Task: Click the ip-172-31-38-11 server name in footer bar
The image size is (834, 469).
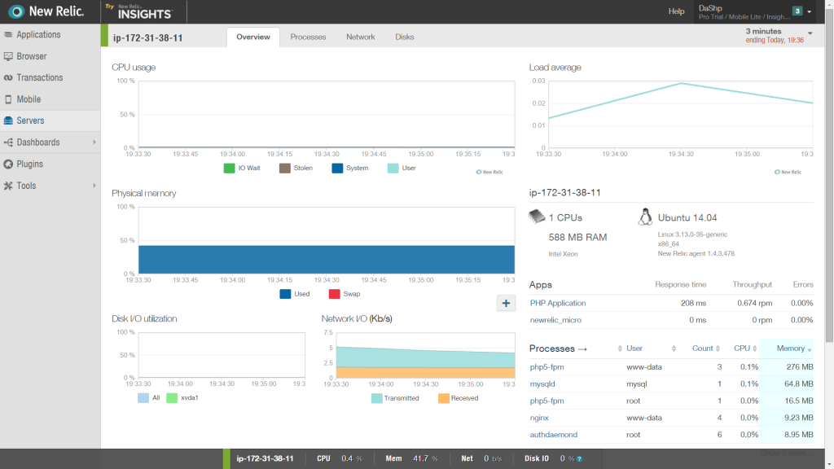Action: 265,459
